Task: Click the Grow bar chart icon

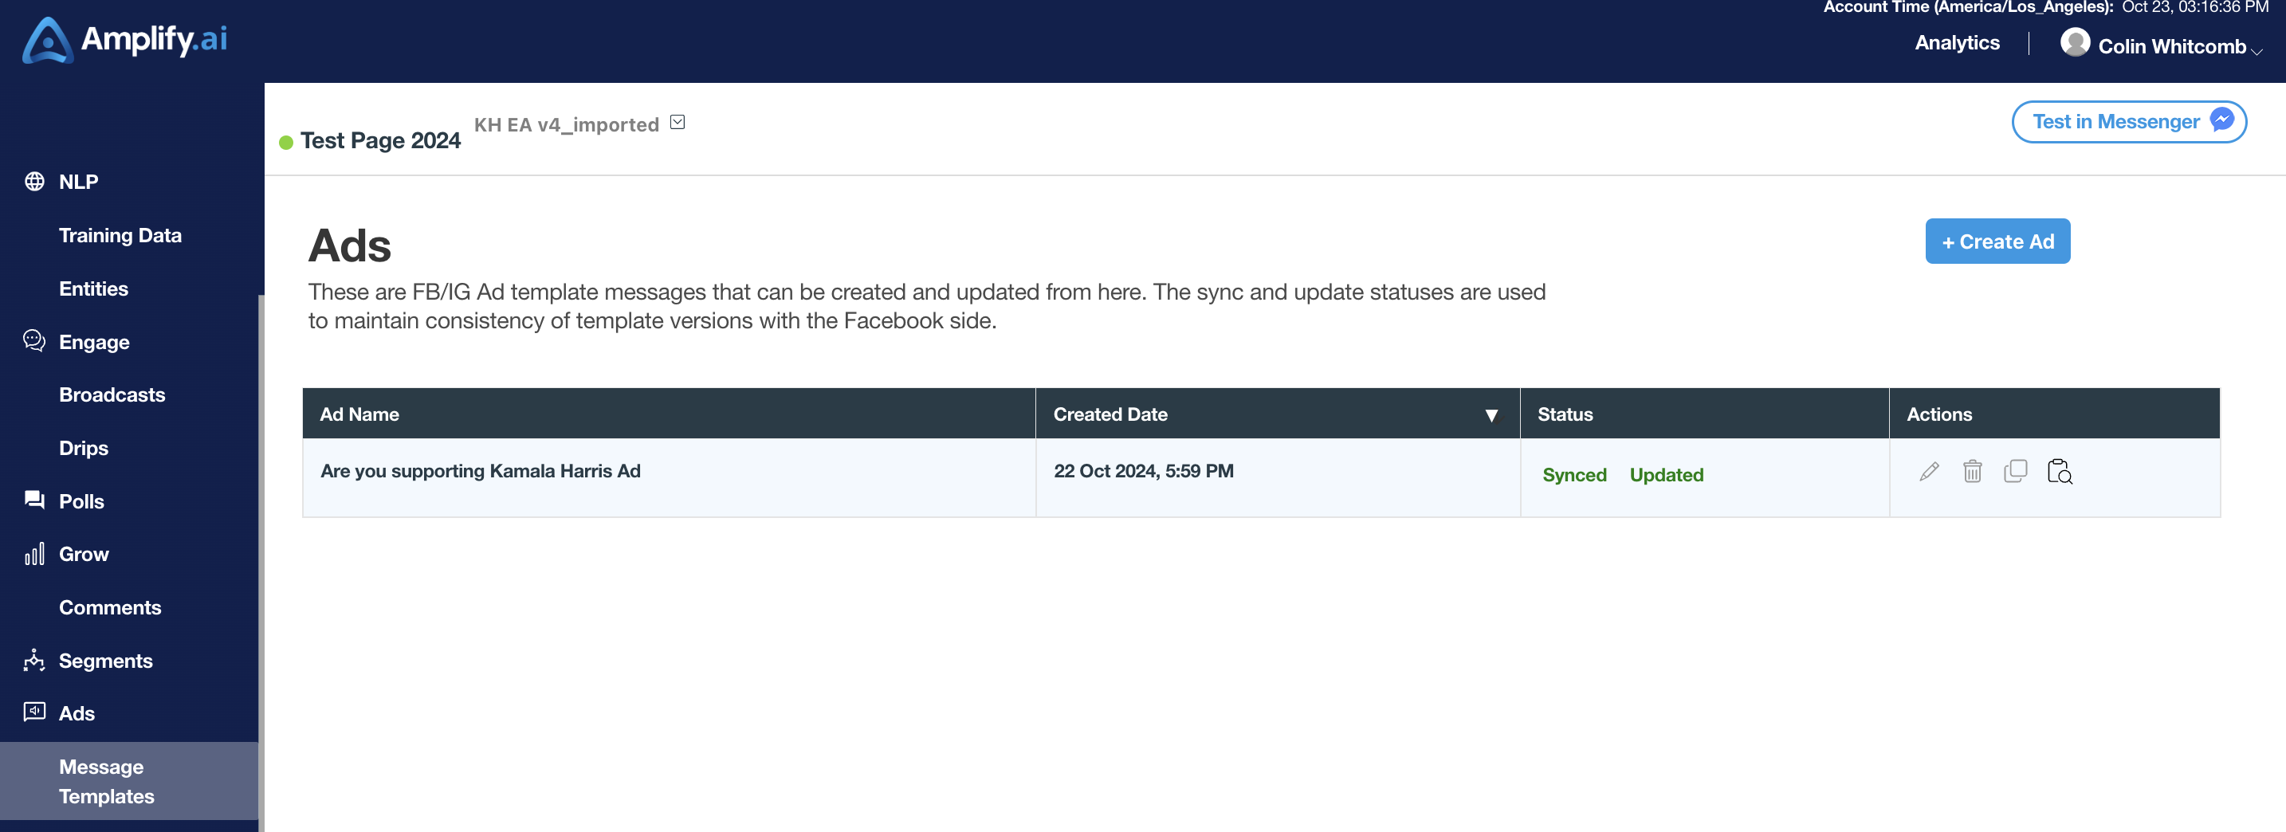Action: click(x=34, y=555)
